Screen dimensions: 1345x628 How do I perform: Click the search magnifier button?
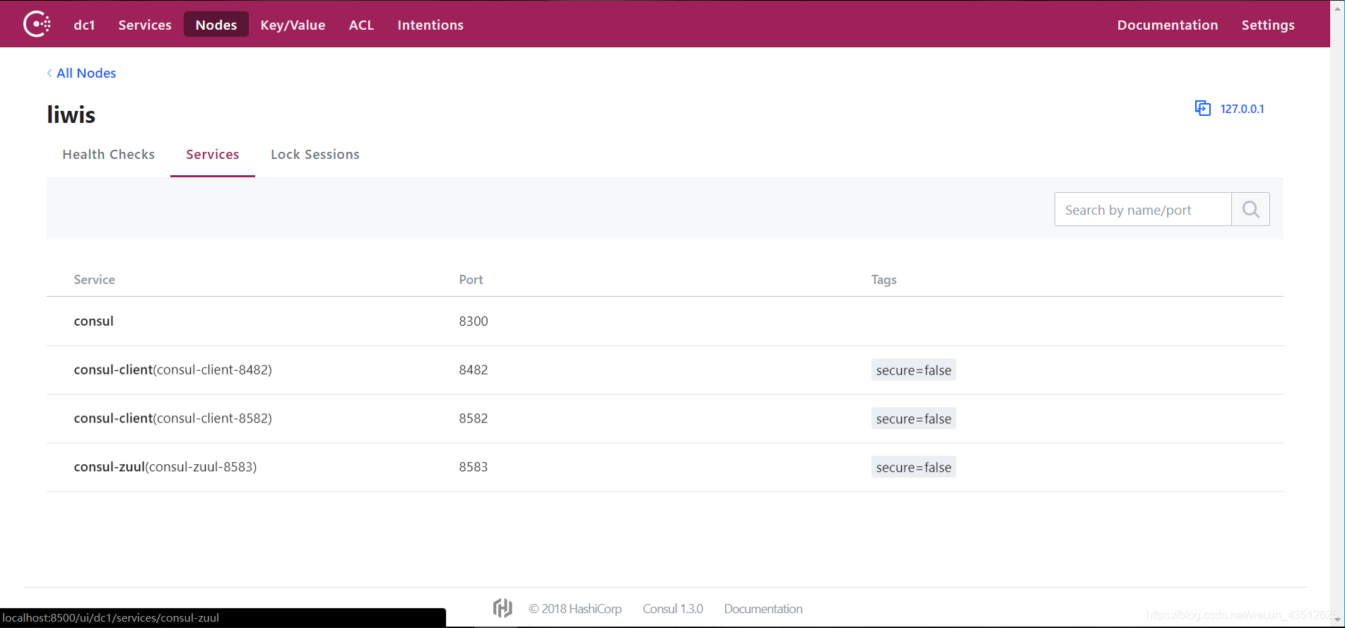click(x=1250, y=209)
